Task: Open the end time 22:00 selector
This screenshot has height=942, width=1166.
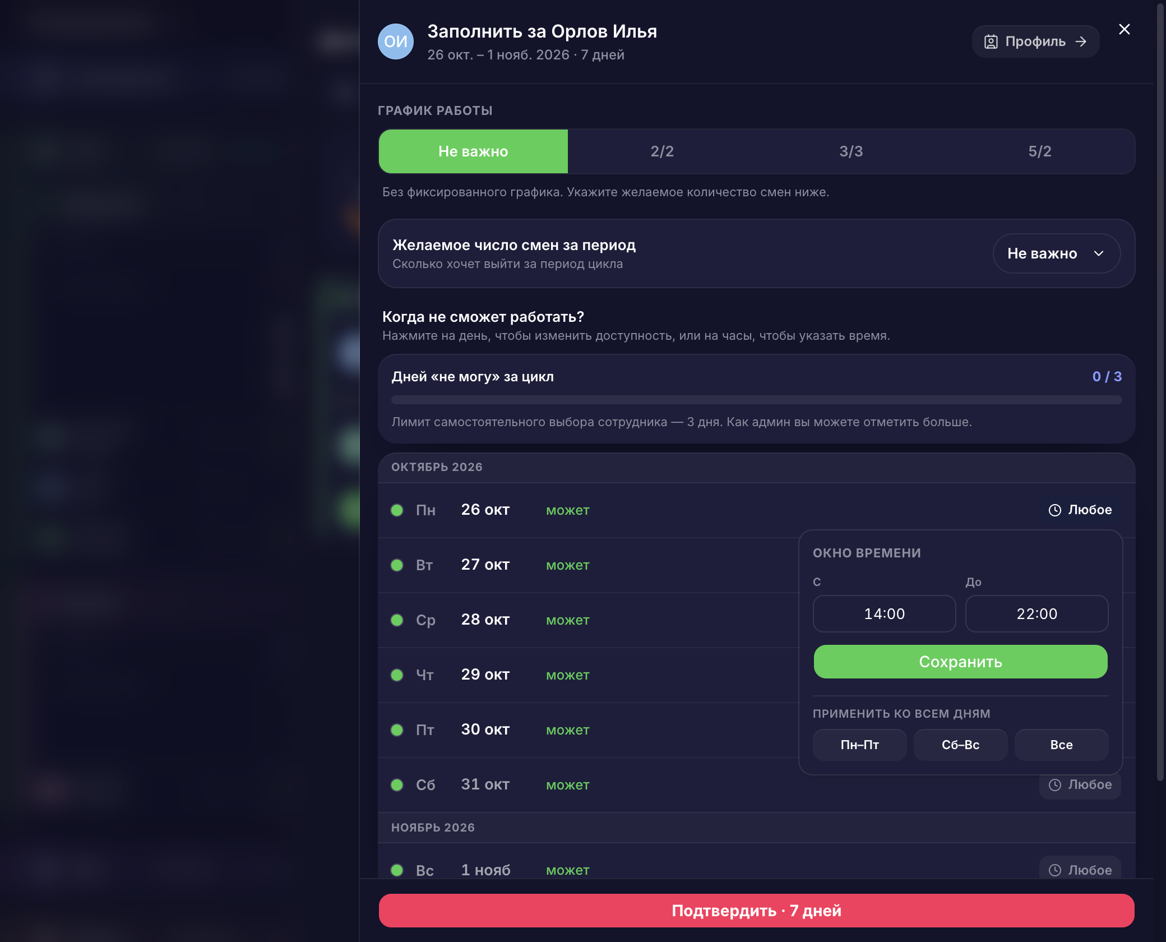Action: tap(1037, 613)
